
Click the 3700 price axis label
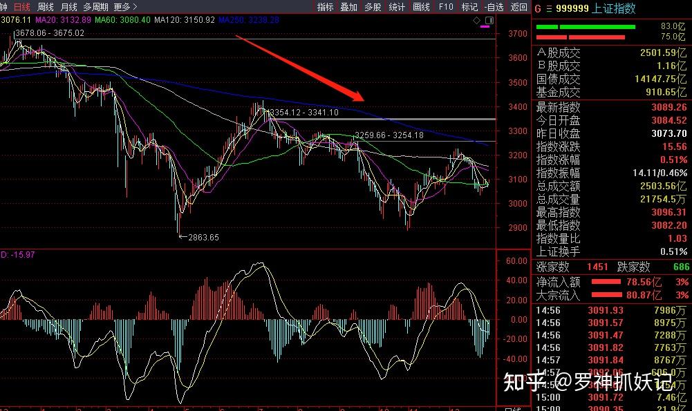[x=518, y=34]
